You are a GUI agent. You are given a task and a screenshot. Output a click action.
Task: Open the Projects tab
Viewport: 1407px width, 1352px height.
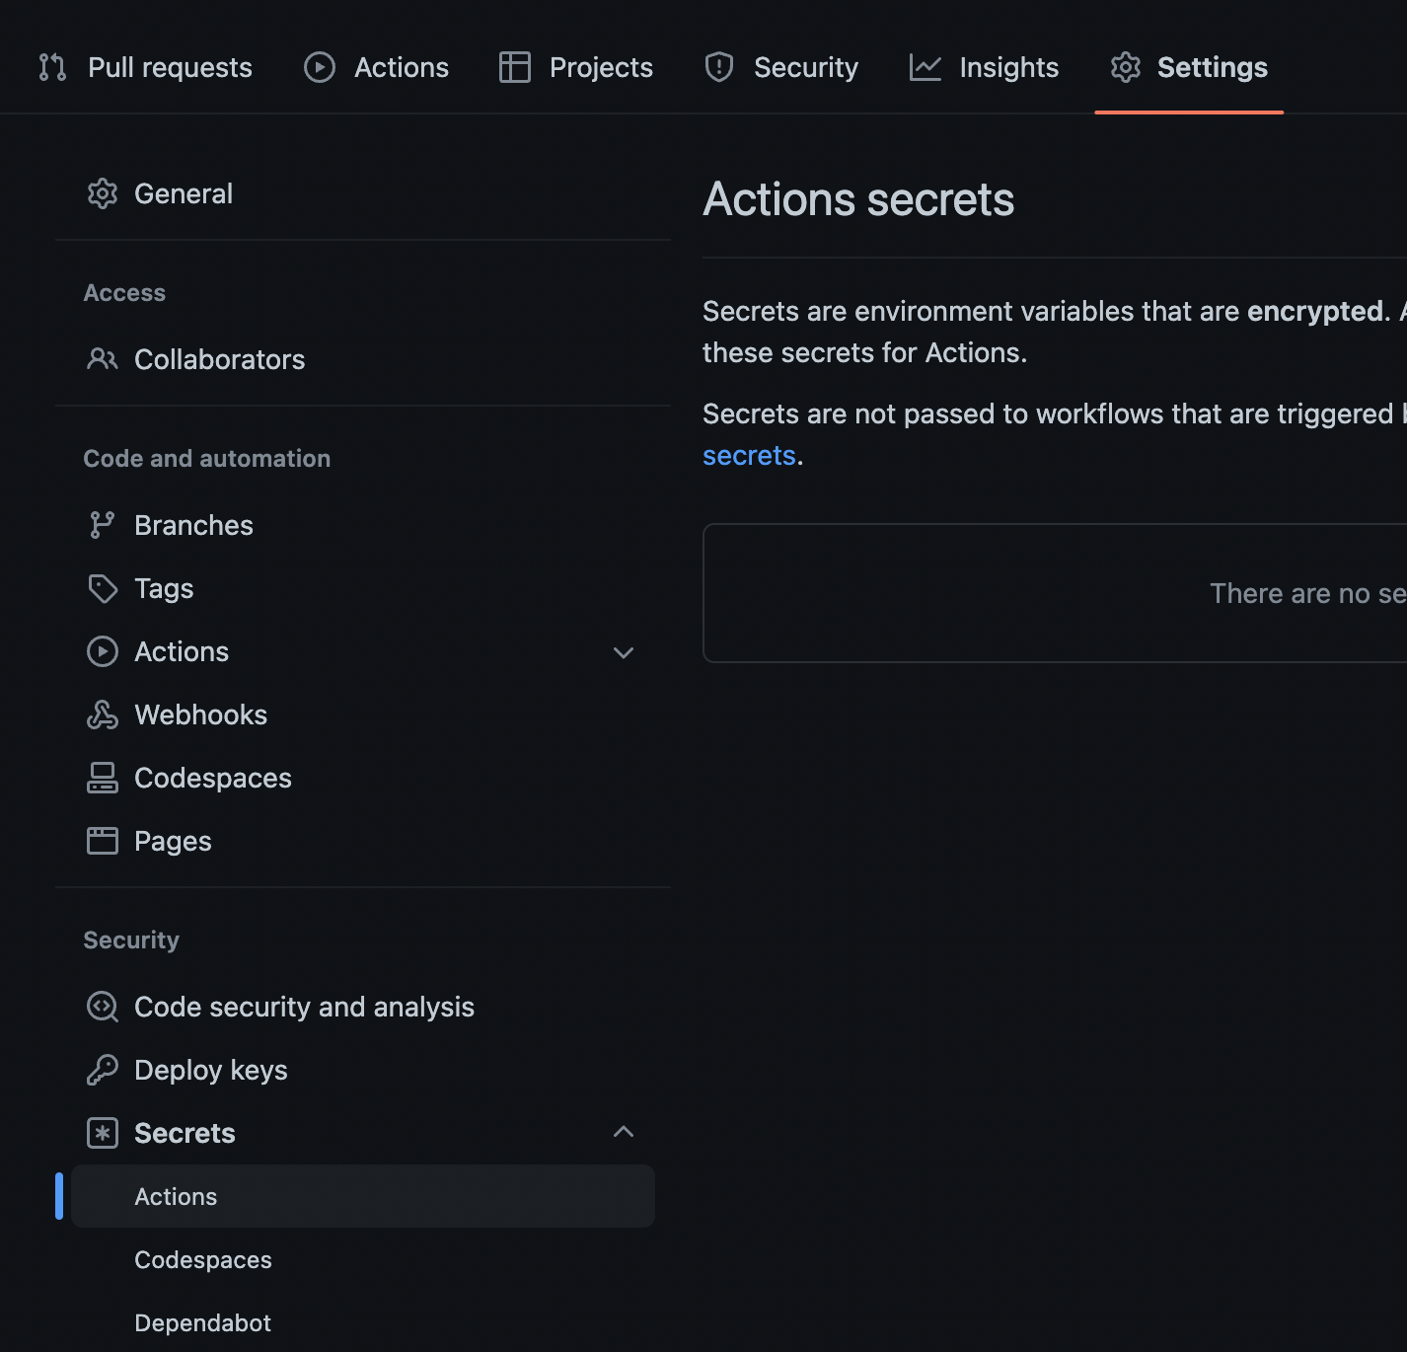576,67
